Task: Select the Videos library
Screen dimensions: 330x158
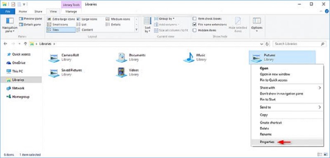Action: pos(128,72)
